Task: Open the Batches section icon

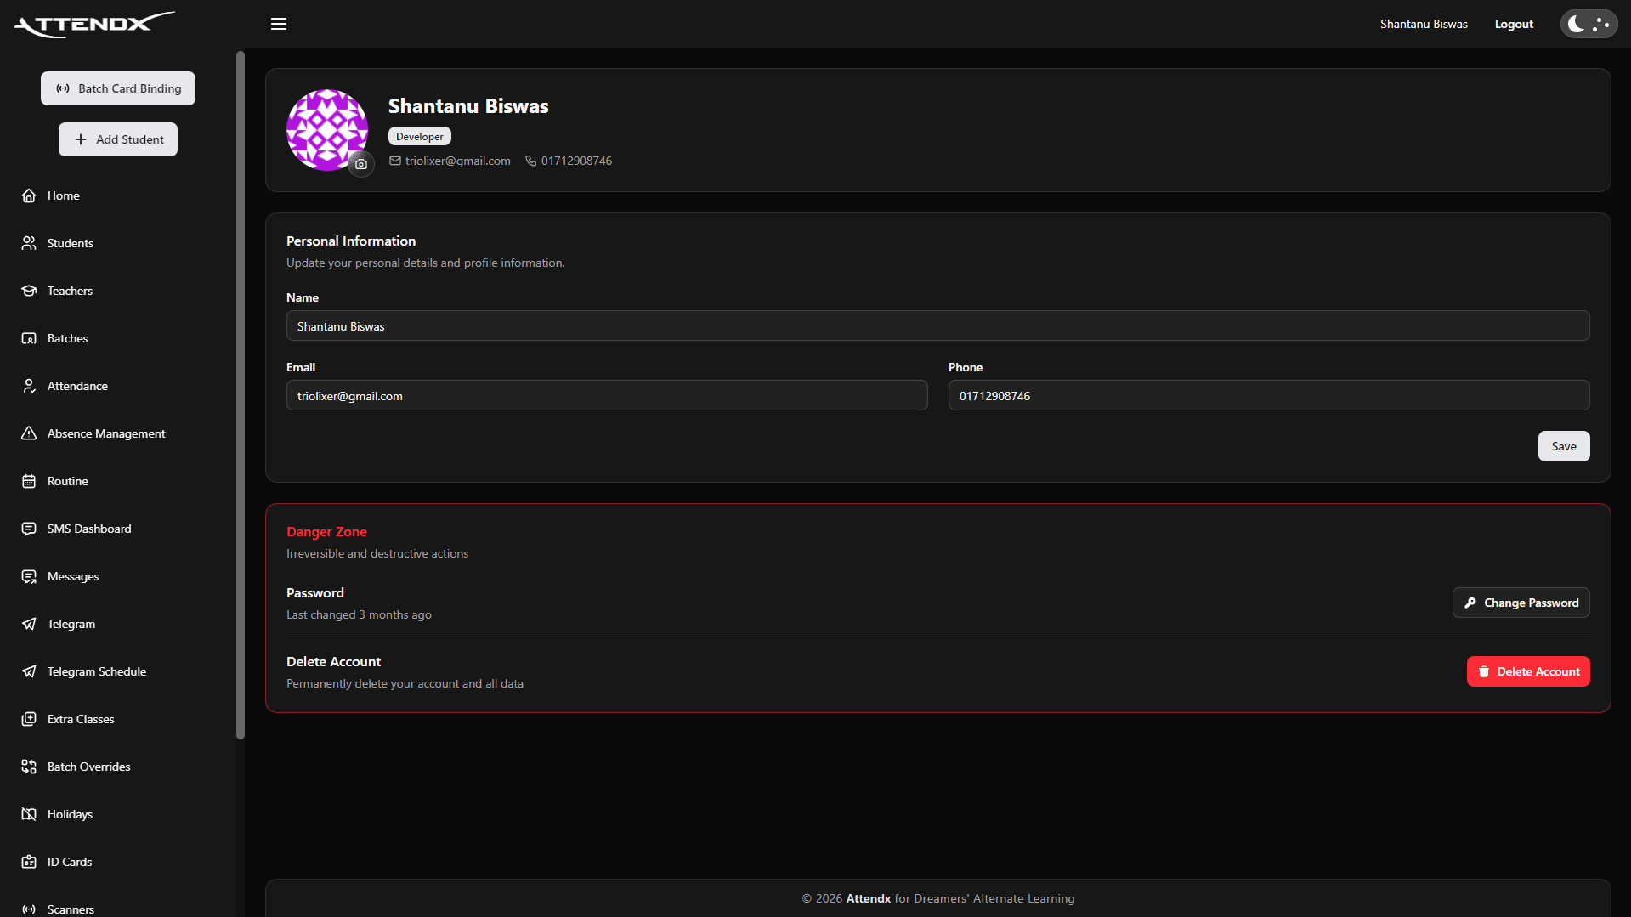Action: [x=29, y=338]
